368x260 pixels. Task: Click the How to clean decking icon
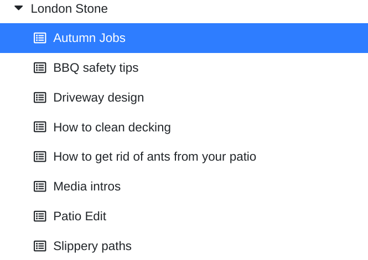tap(40, 128)
